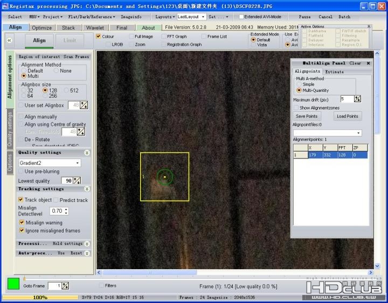Open the Layouts menu

(x=165, y=17)
